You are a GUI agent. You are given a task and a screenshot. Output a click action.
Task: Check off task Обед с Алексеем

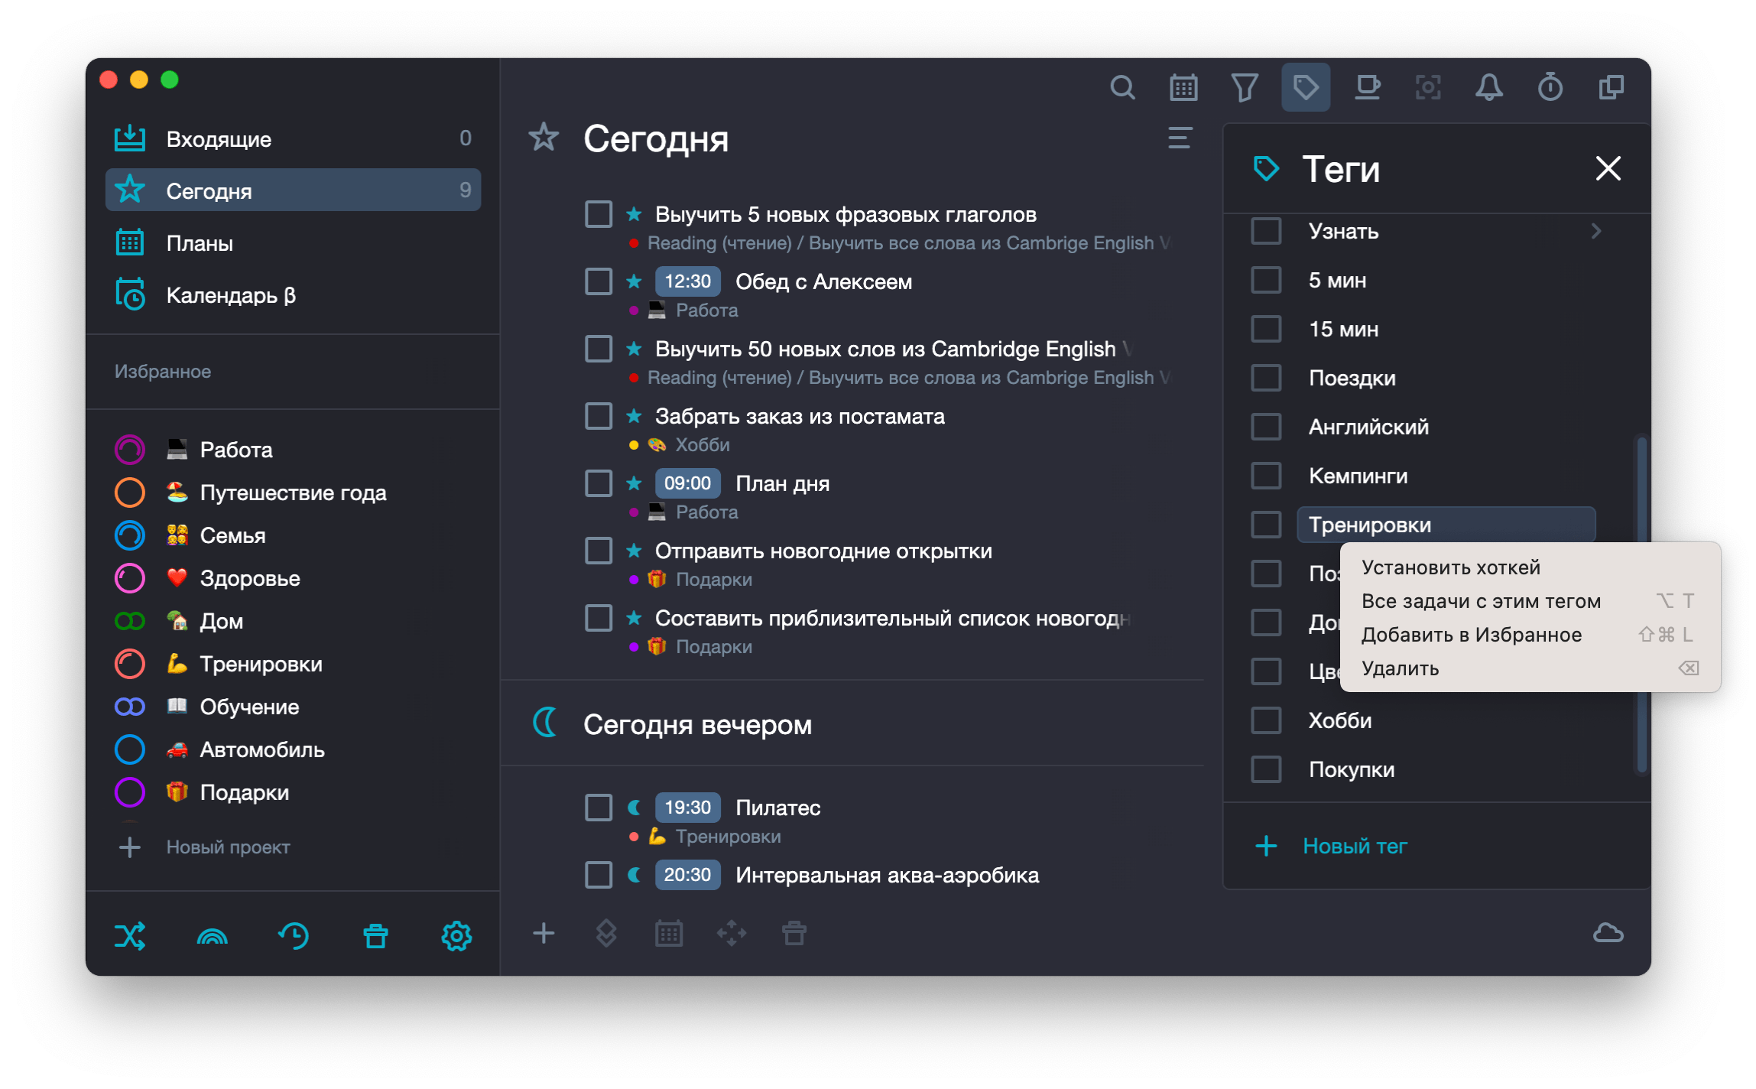pyautogui.click(x=599, y=281)
